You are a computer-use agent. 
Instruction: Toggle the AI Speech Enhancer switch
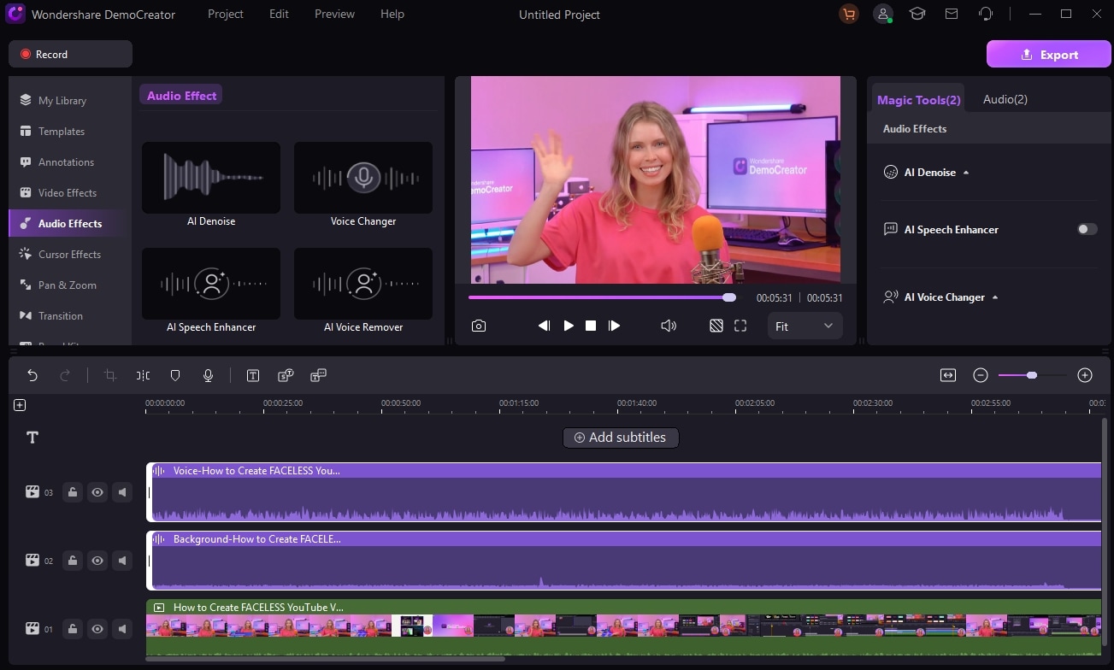tap(1087, 229)
